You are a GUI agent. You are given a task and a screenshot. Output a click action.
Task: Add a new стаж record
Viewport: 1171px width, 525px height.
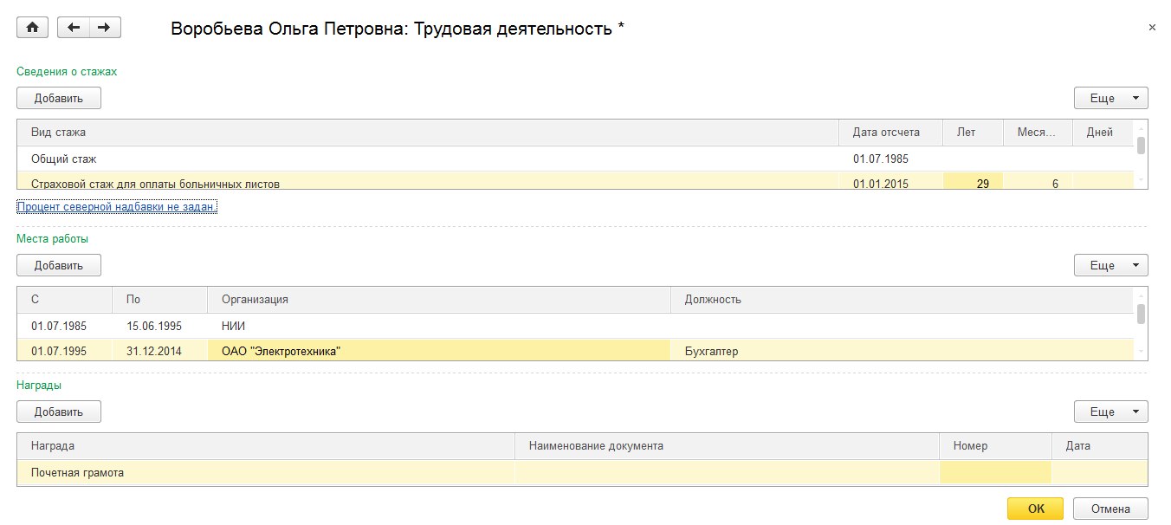click(x=59, y=98)
